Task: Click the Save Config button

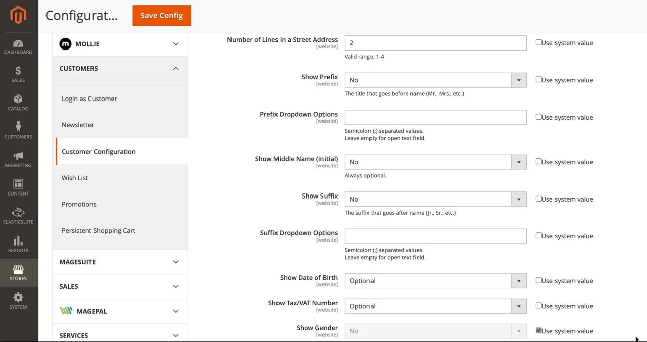Action: pos(162,15)
